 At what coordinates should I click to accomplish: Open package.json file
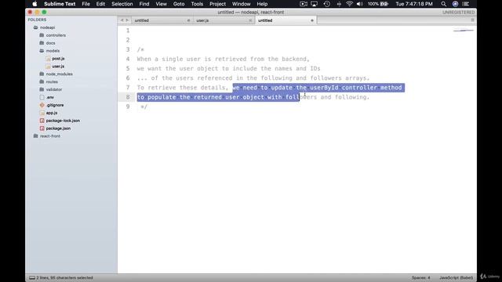coord(58,128)
